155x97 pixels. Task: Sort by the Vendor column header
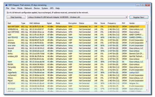(x=132, y=23)
